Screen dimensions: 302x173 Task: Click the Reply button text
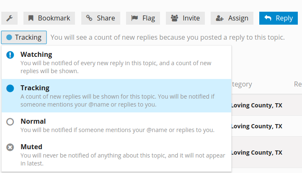point(284,18)
